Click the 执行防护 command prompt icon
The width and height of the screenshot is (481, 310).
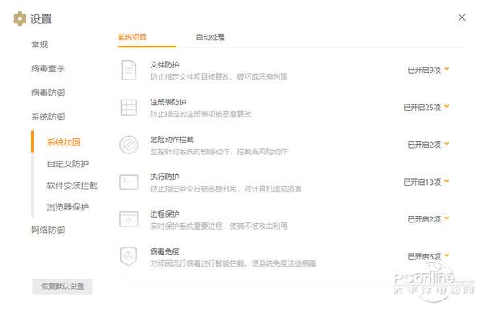click(x=129, y=182)
